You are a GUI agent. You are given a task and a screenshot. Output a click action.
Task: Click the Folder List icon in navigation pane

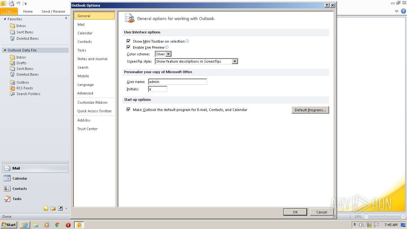coord(53,209)
